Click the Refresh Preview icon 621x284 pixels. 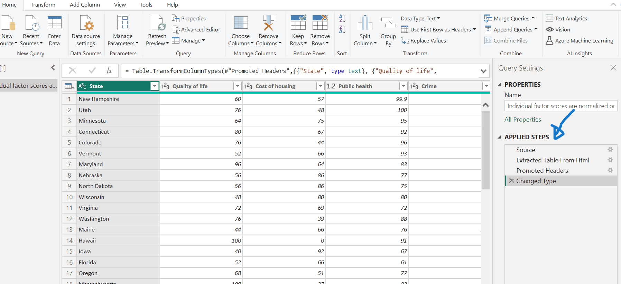point(157,23)
